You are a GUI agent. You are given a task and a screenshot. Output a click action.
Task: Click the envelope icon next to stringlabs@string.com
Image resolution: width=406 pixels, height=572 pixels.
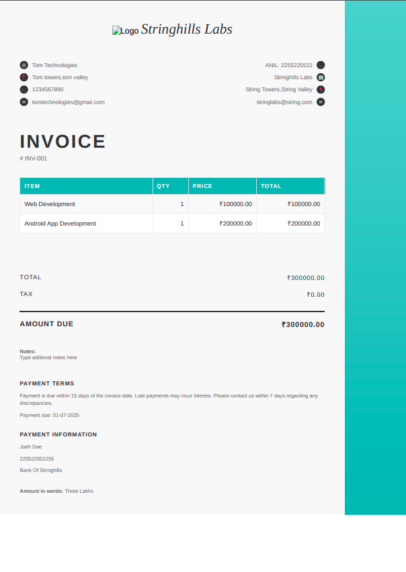pyautogui.click(x=321, y=102)
